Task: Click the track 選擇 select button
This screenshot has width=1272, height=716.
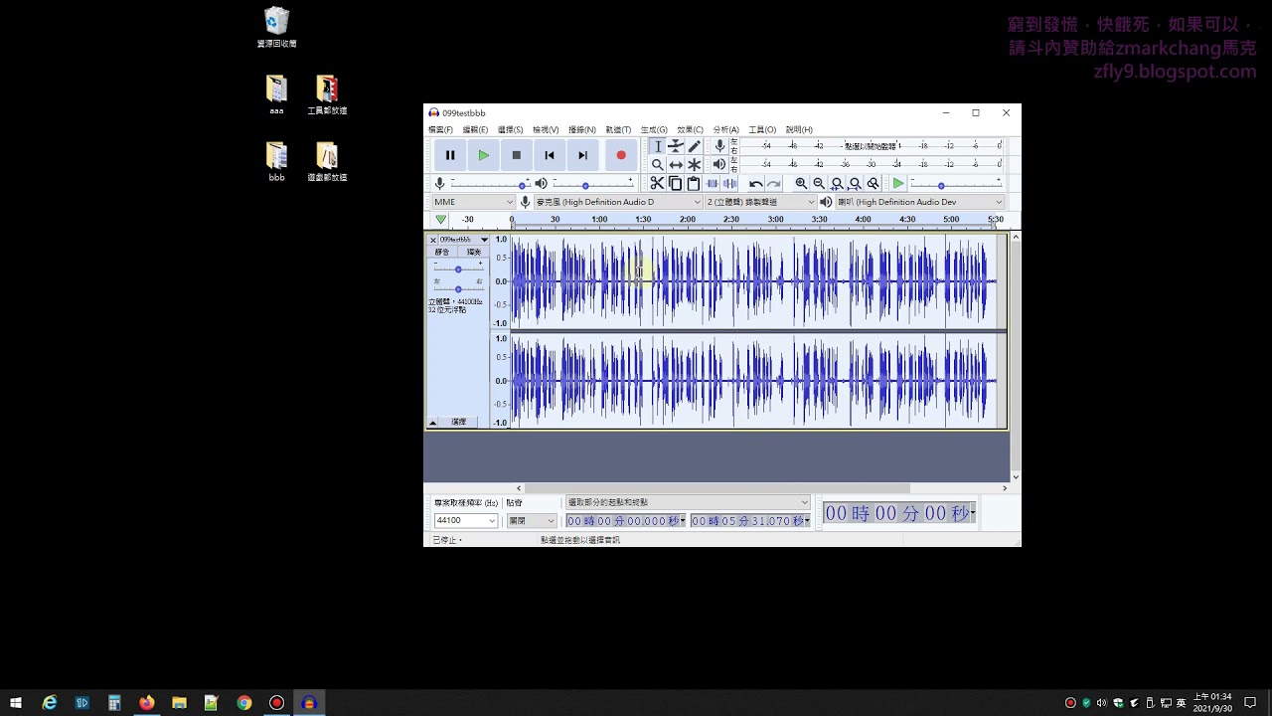Action: [458, 422]
